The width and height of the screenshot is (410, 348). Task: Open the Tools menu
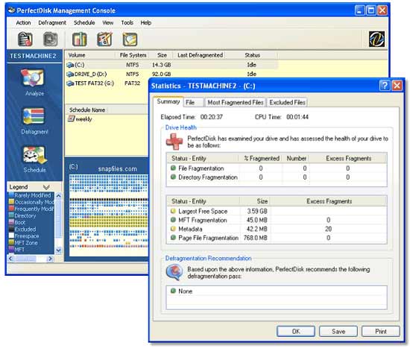(x=127, y=23)
